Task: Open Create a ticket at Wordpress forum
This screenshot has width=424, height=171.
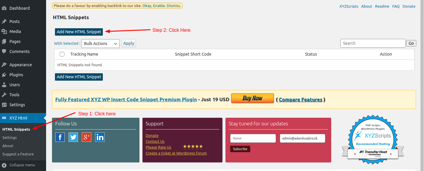Action: [176, 153]
